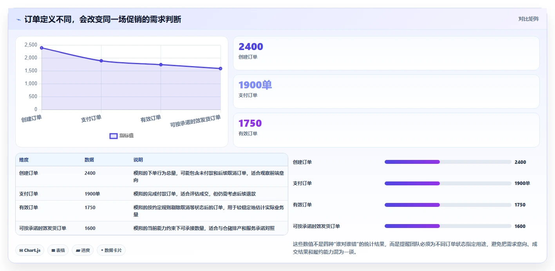Click the note paragraph starting 这些数值不是四种

click(415, 248)
